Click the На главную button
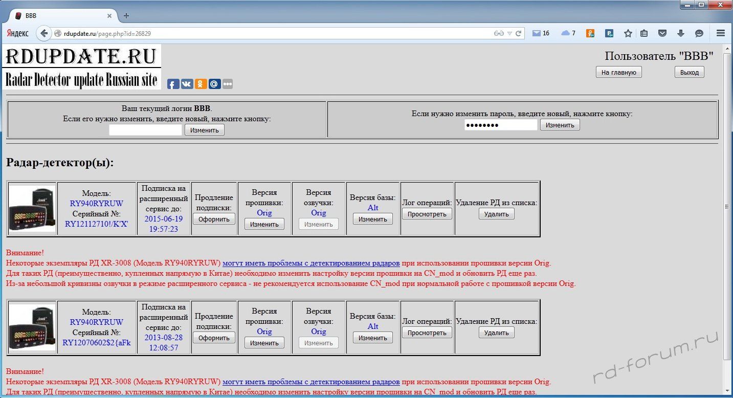733x398 pixels. [618, 72]
